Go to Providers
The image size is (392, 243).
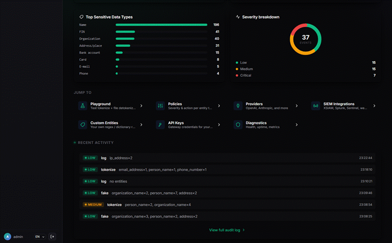pos(267,106)
